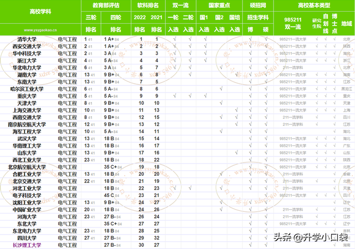Click the 地域 column header
This screenshot has height=249, width=355.
click(x=347, y=23)
